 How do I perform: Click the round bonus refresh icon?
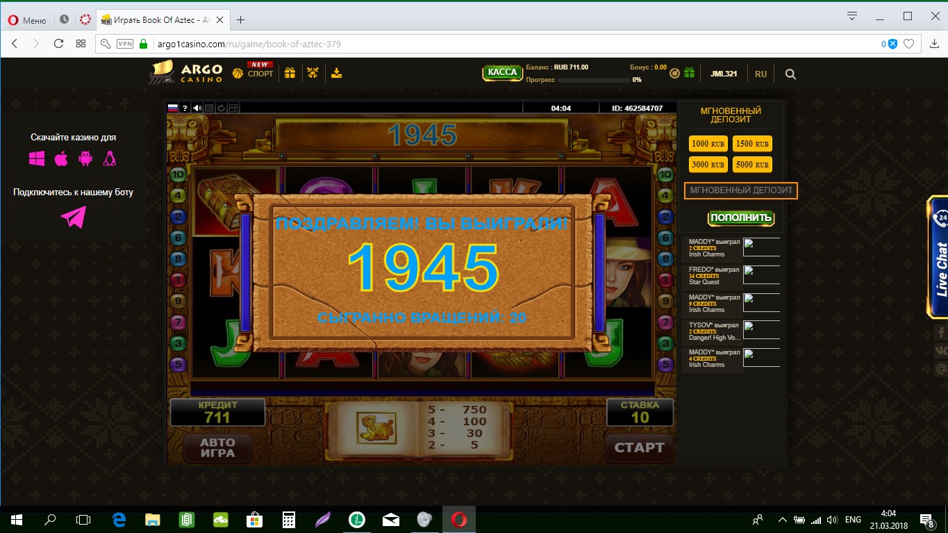click(x=674, y=72)
